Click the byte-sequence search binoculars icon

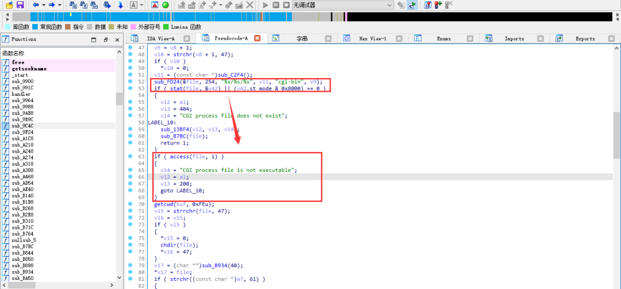[x=94, y=5]
